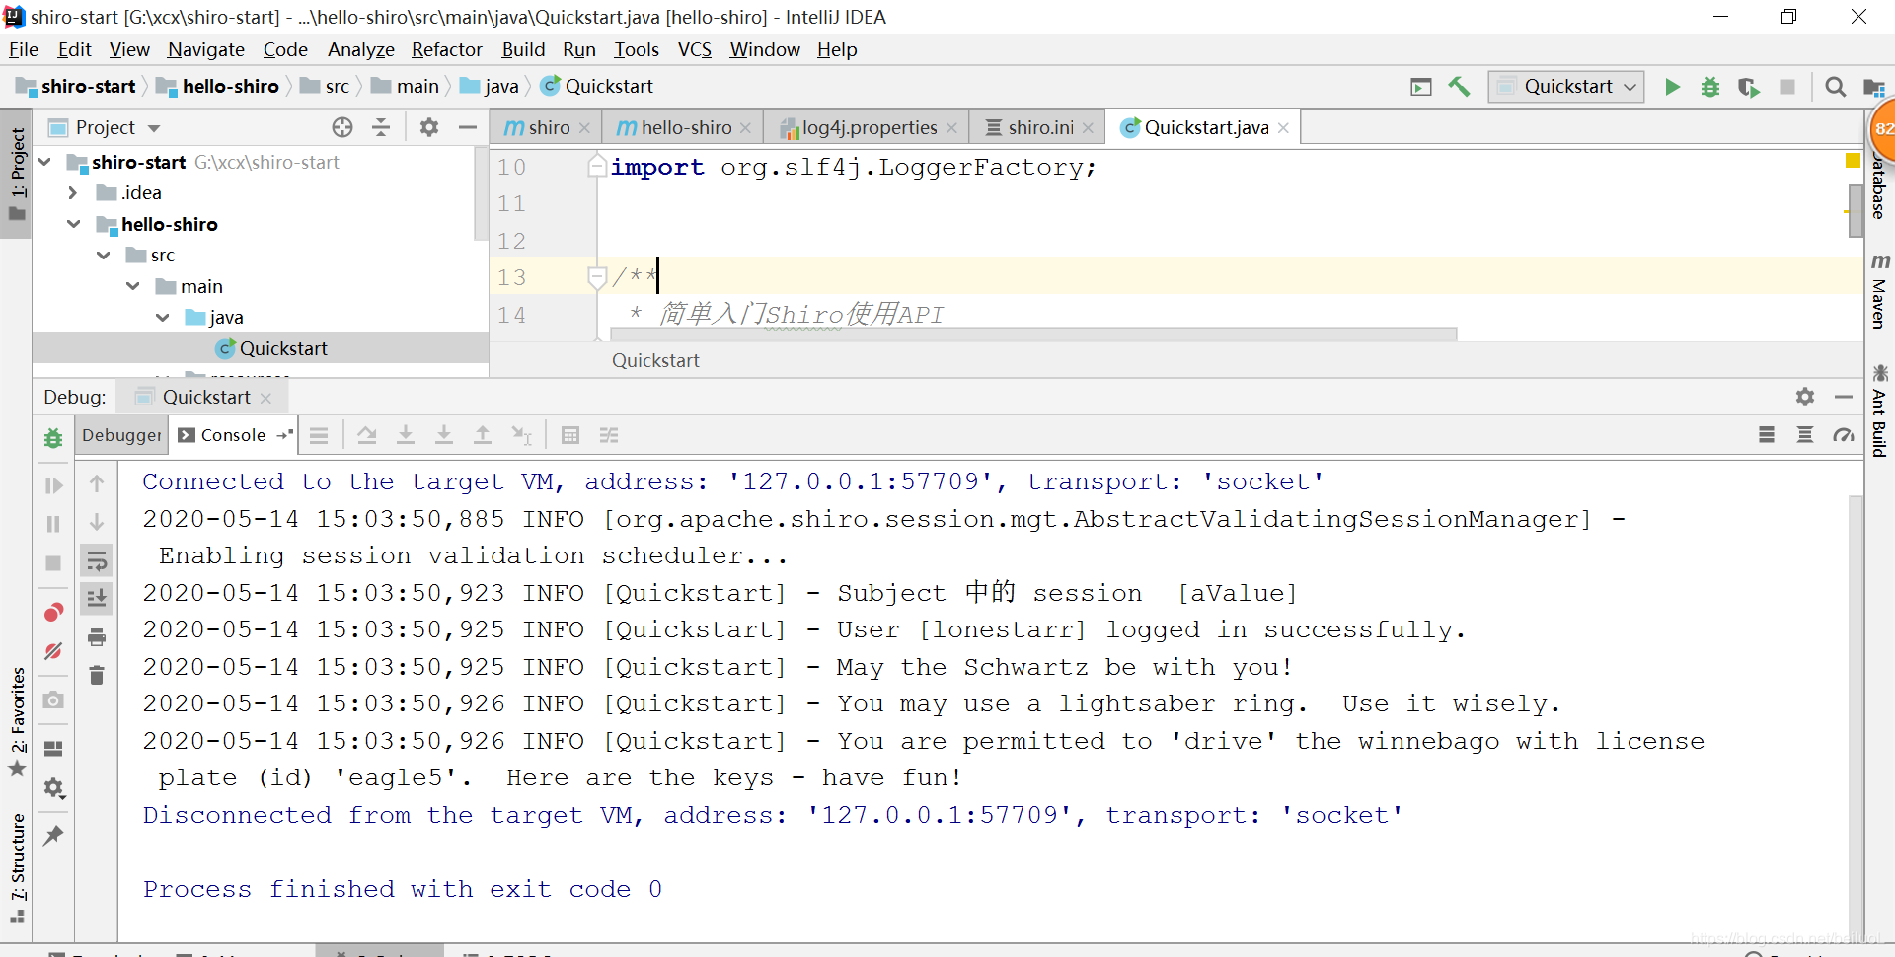This screenshot has height=957, width=1895.
Task: Run Quickstart with the green play button
Action: coord(1672,87)
